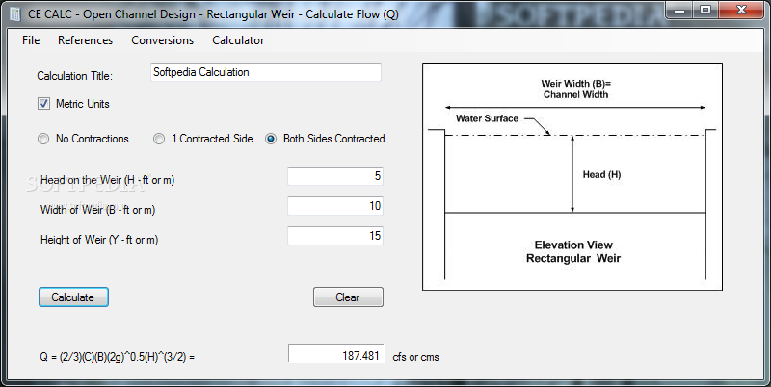Click the Height of Weir input field

pos(334,236)
